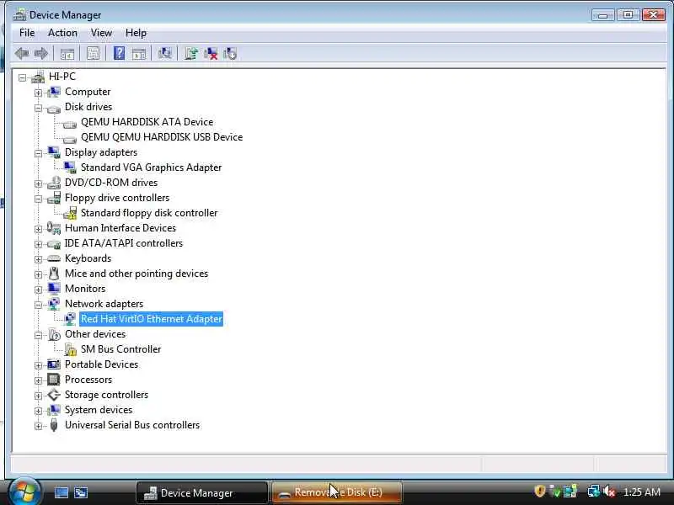Image resolution: width=674 pixels, height=505 pixels.
Task: Collapse the Disk drives category
Action: [38, 108]
